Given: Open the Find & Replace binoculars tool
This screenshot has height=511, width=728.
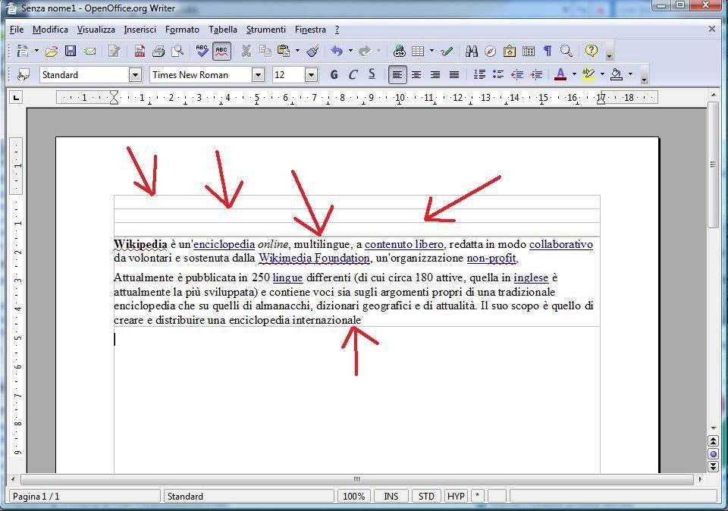Looking at the screenshot, I should (472, 52).
